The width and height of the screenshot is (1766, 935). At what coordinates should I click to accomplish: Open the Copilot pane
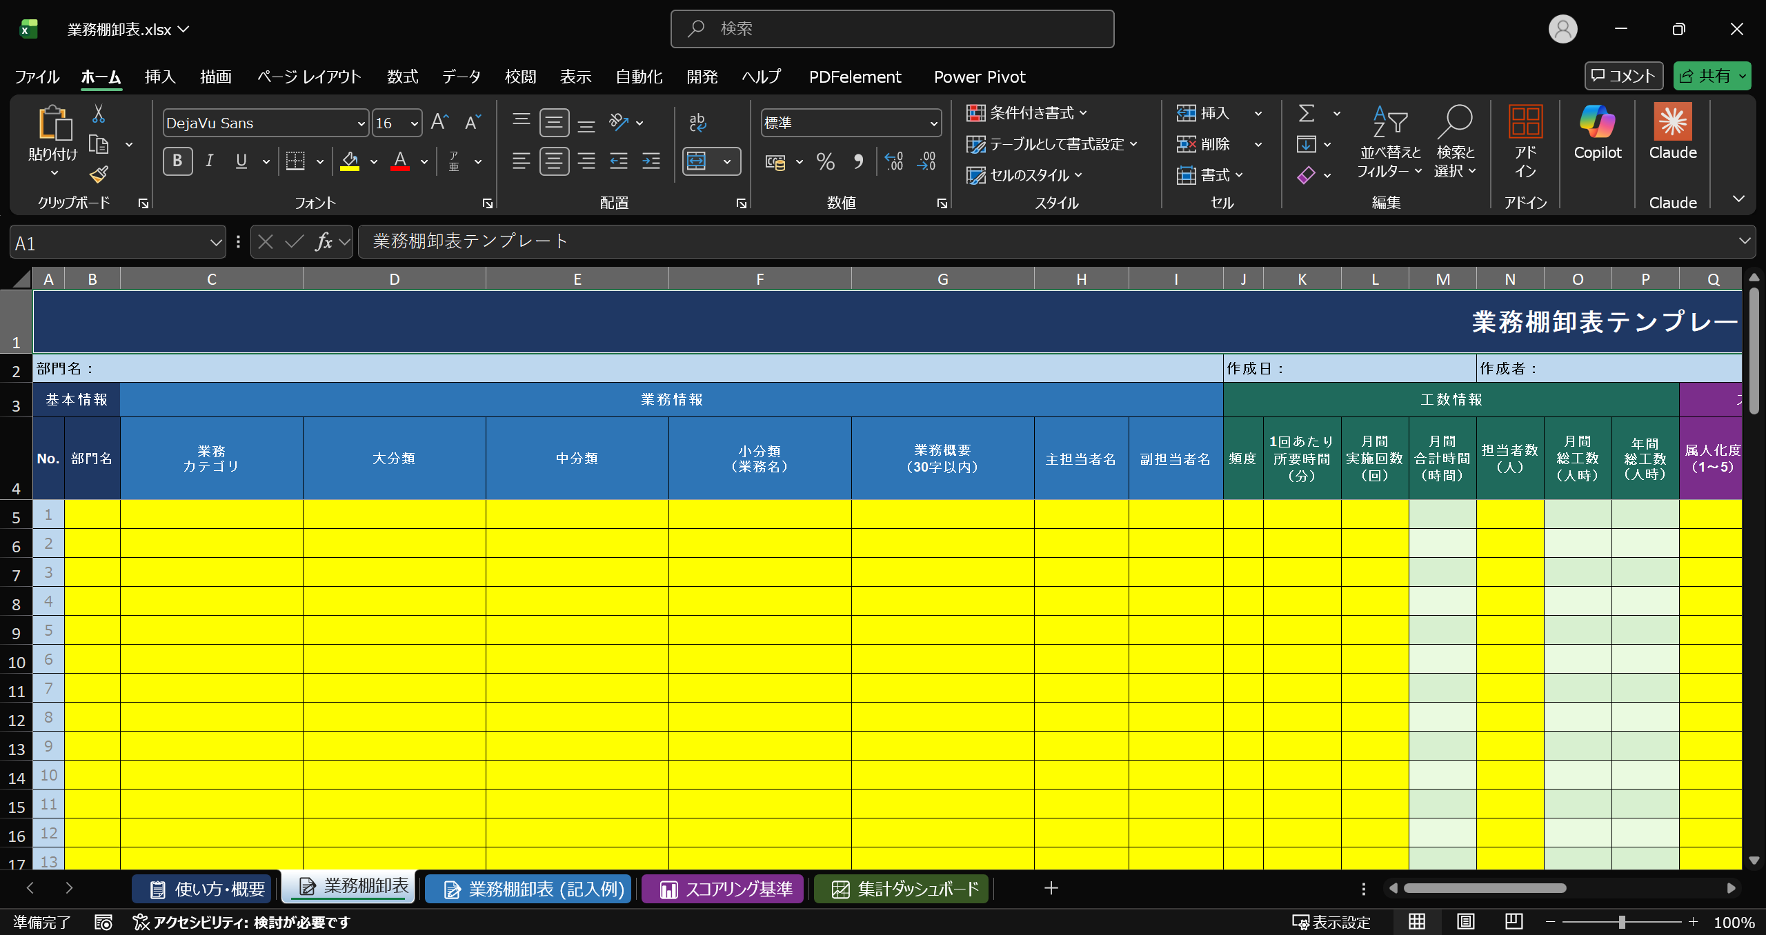[1597, 132]
